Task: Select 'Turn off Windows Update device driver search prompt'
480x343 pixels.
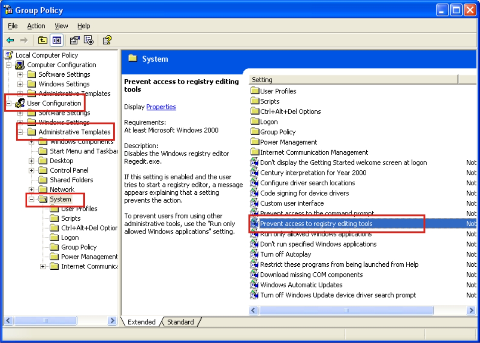Action: [338, 295]
